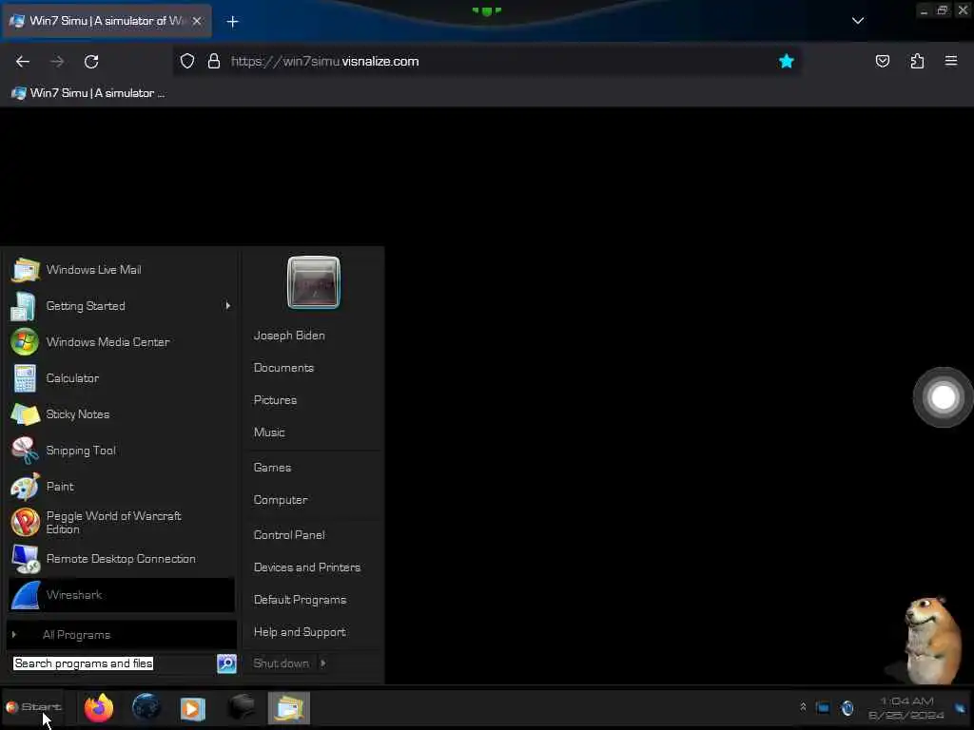The height and width of the screenshot is (730, 974).
Task: Open Remote Desktop Connection icon
Action: [25, 559]
